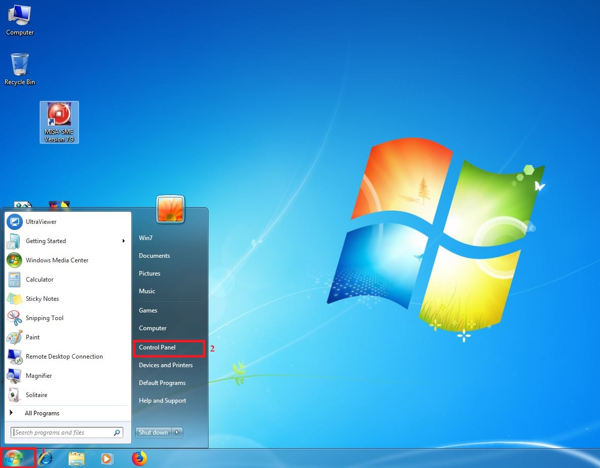This screenshot has height=468, width=600.
Task: Select Paint label in programs list
Action: click(x=32, y=337)
